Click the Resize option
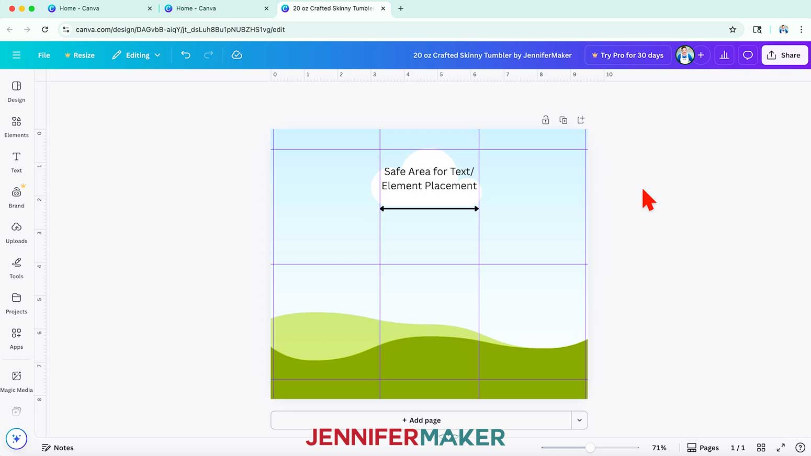 [80, 55]
